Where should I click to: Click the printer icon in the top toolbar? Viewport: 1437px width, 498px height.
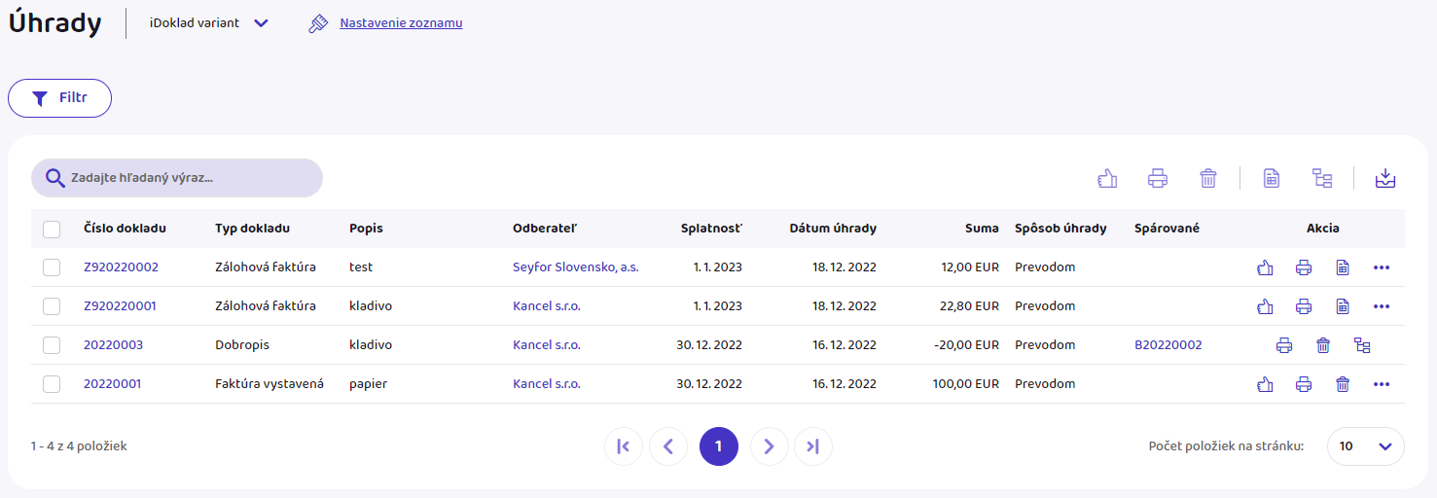[1157, 178]
